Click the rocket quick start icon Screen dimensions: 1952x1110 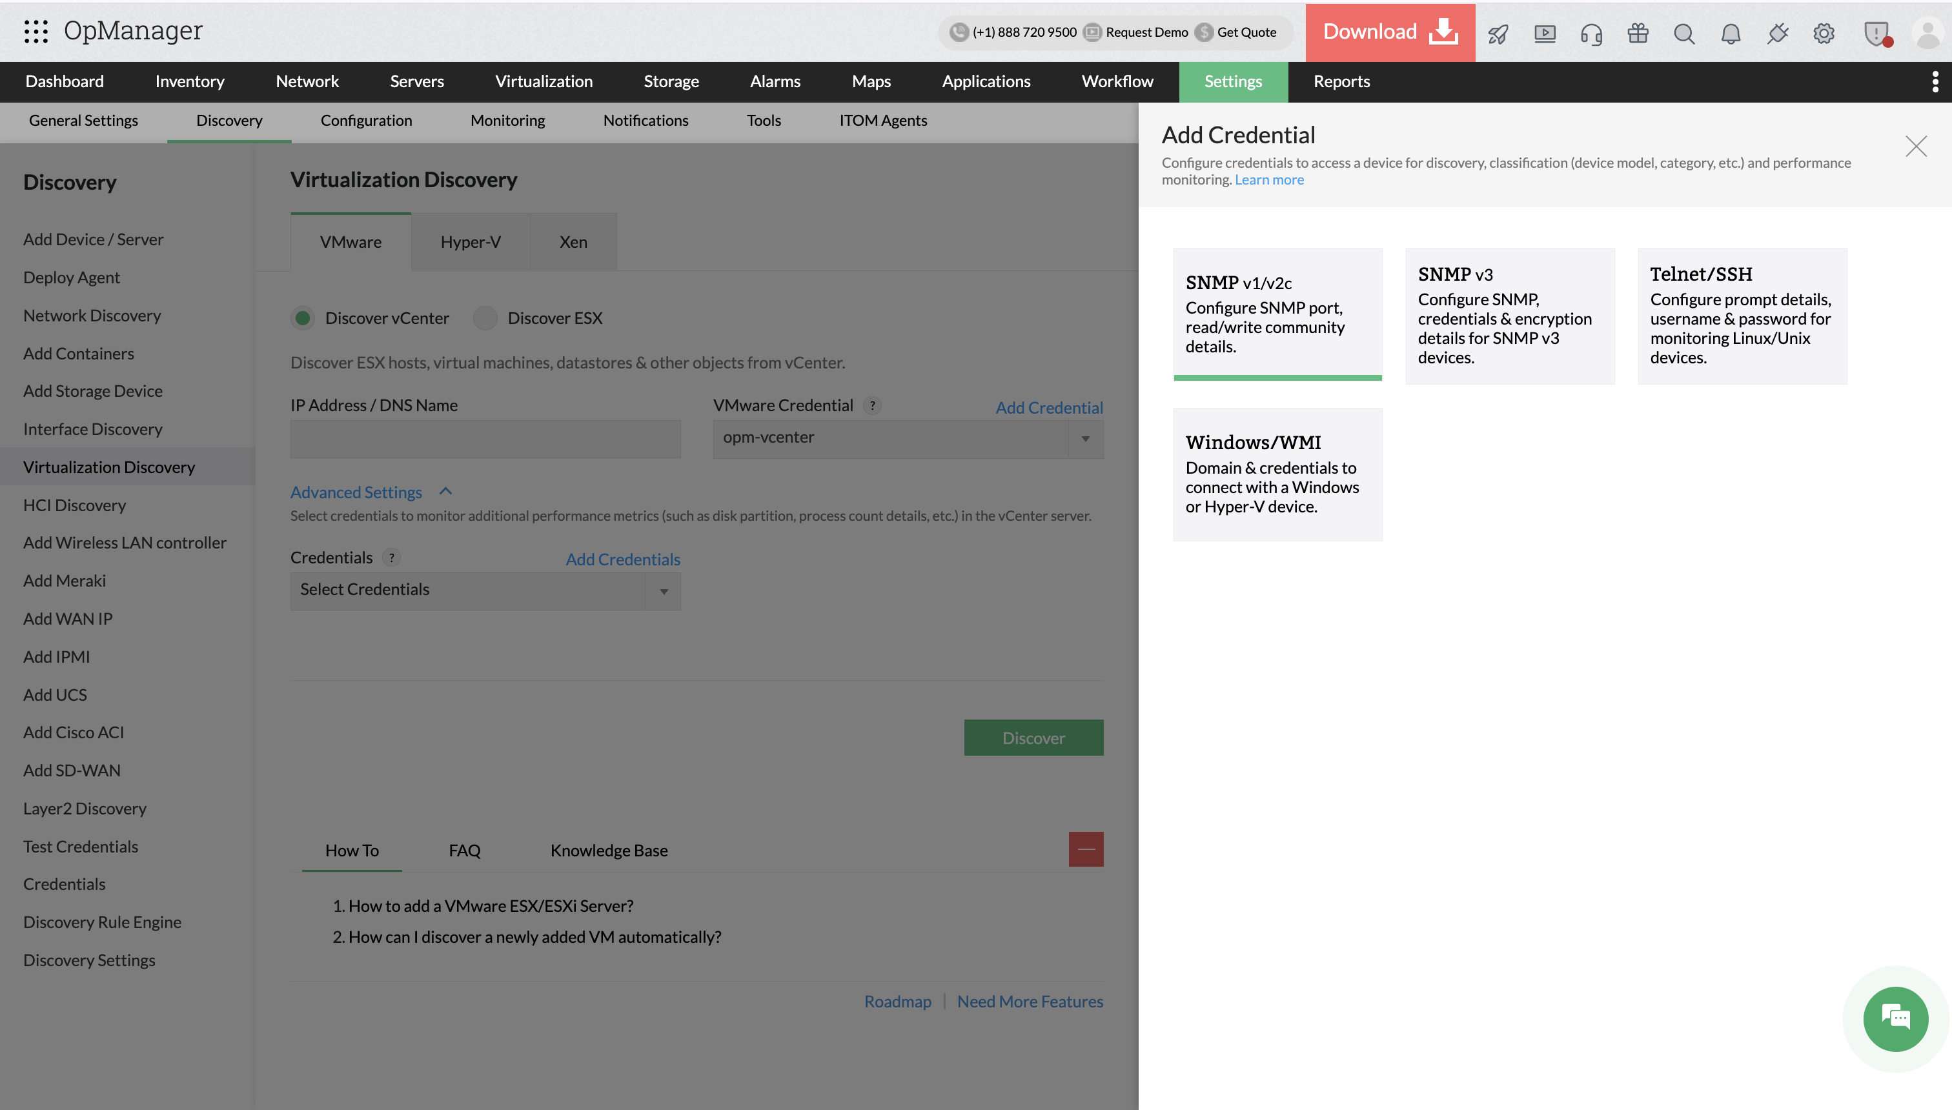pyautogui.click(x=1498, y=34)
